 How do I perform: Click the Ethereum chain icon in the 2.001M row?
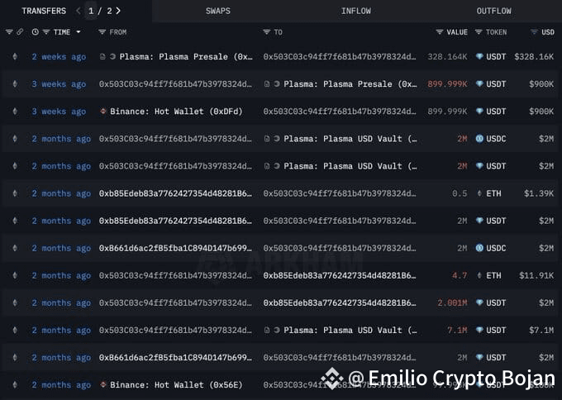15,302
